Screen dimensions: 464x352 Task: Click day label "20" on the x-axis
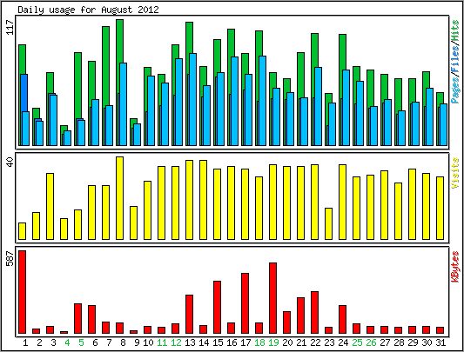(x=287, y=342)
